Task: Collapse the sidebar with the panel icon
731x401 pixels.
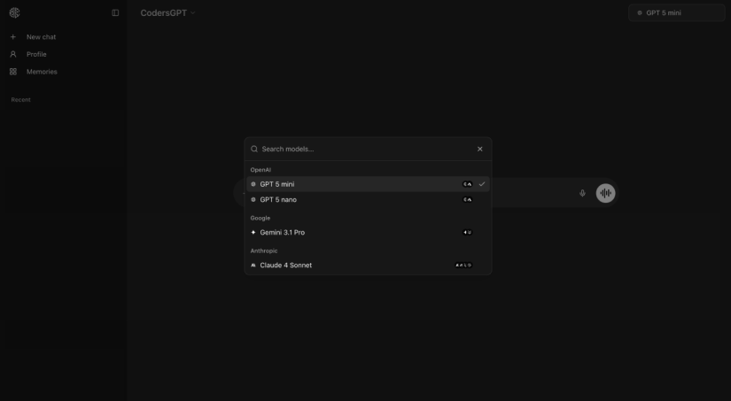Action: tap(115, 12)
